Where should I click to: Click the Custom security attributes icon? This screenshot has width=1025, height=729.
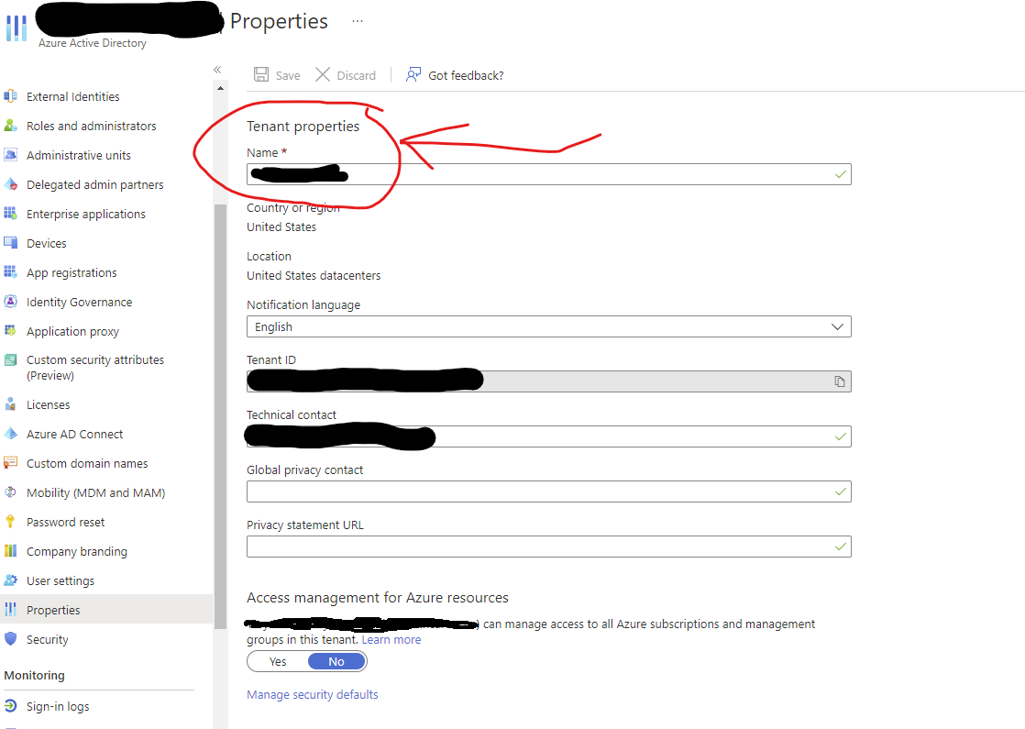click(10, 359)
